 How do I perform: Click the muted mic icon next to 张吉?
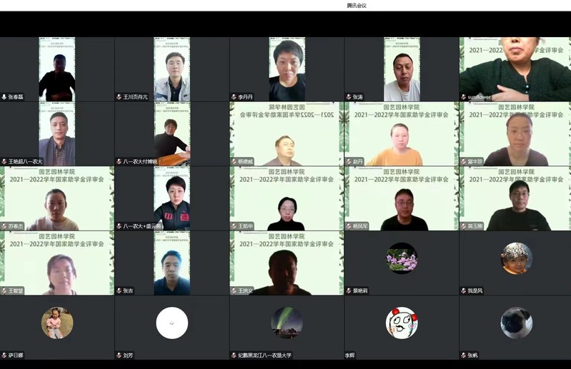point(119,291)
